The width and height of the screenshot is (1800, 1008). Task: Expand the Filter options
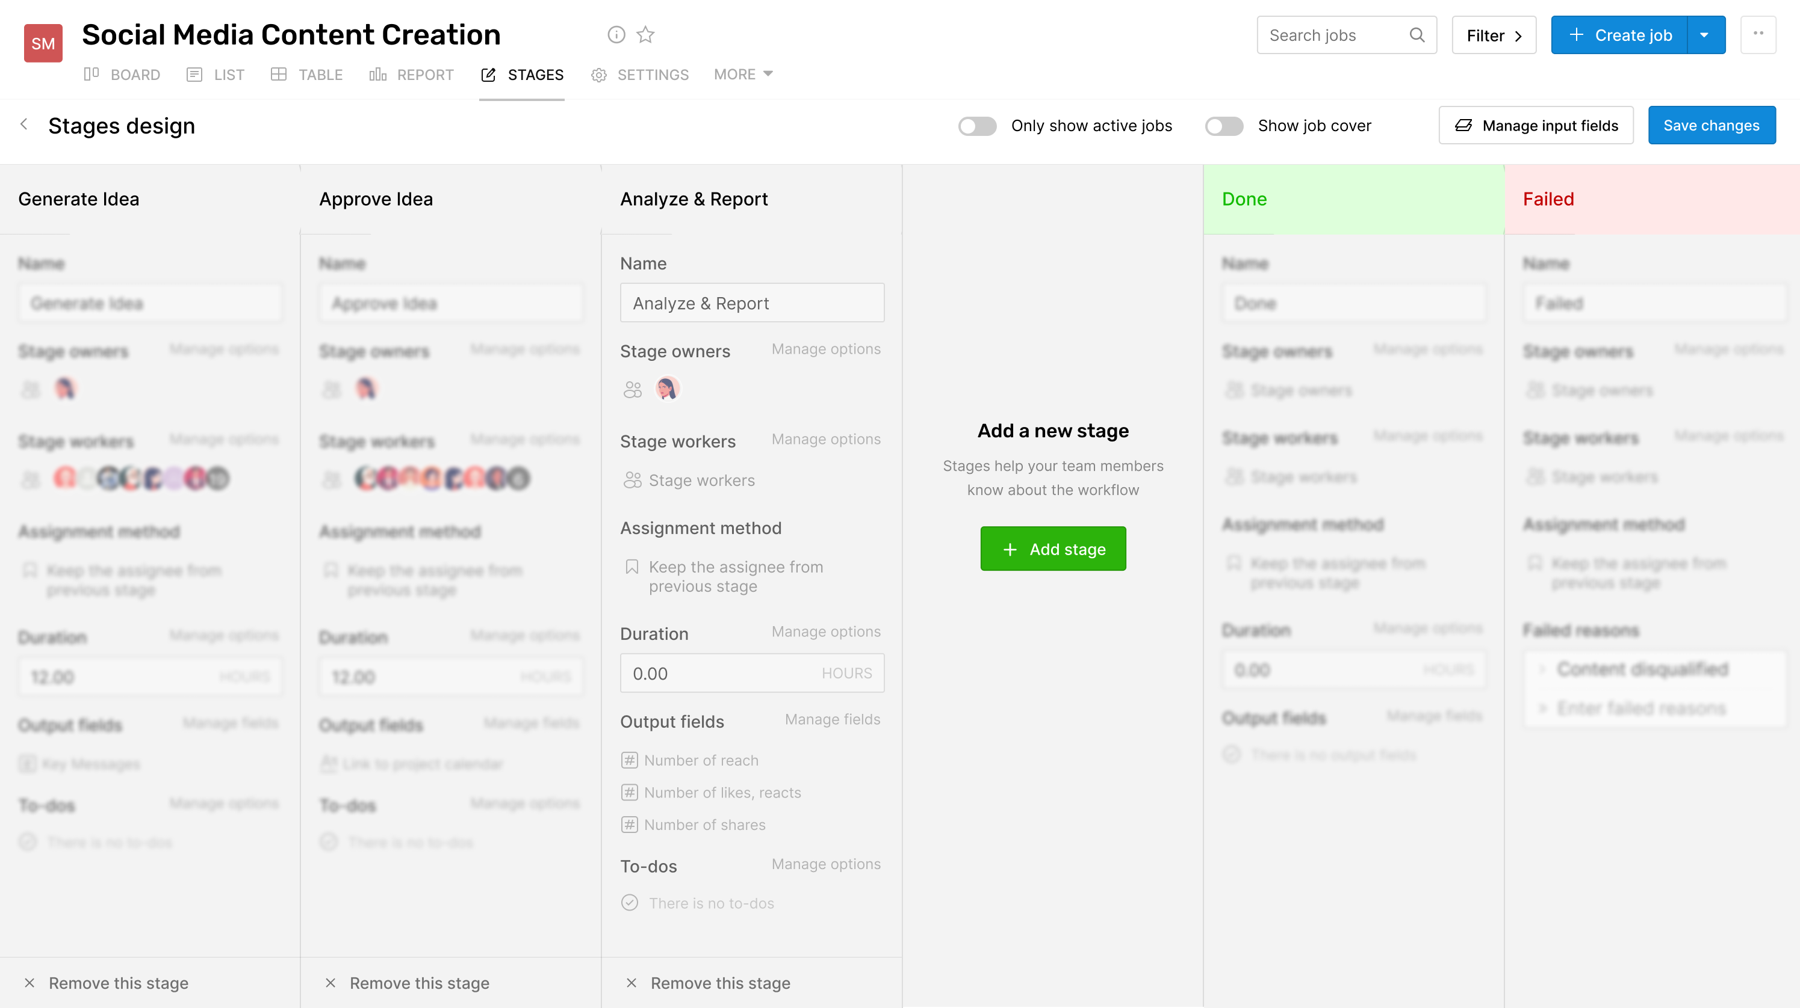[1493, 35]
